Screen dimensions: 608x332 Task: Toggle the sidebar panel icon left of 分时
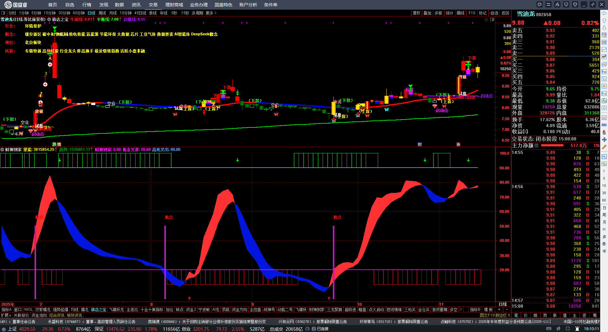click(3, 13)
